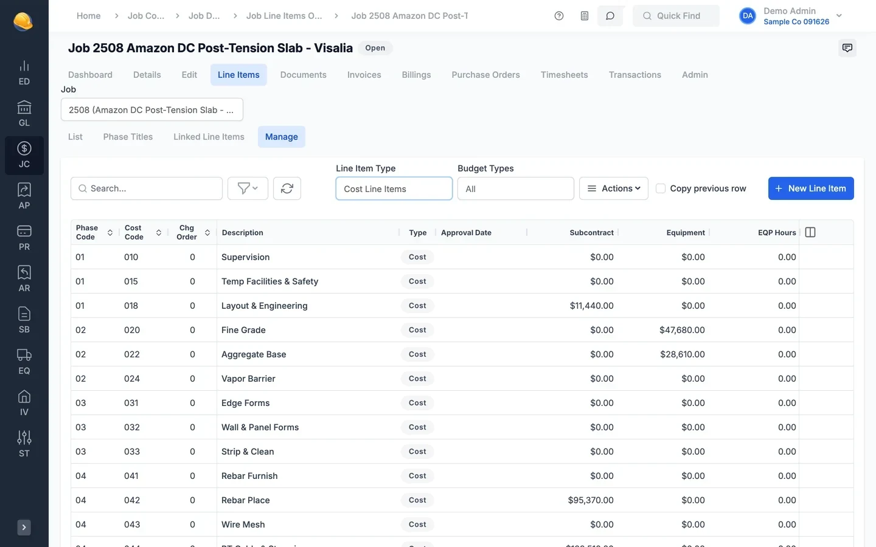Click the $47,680.00 equipment value
876x547 pixels.
[682, 330]
